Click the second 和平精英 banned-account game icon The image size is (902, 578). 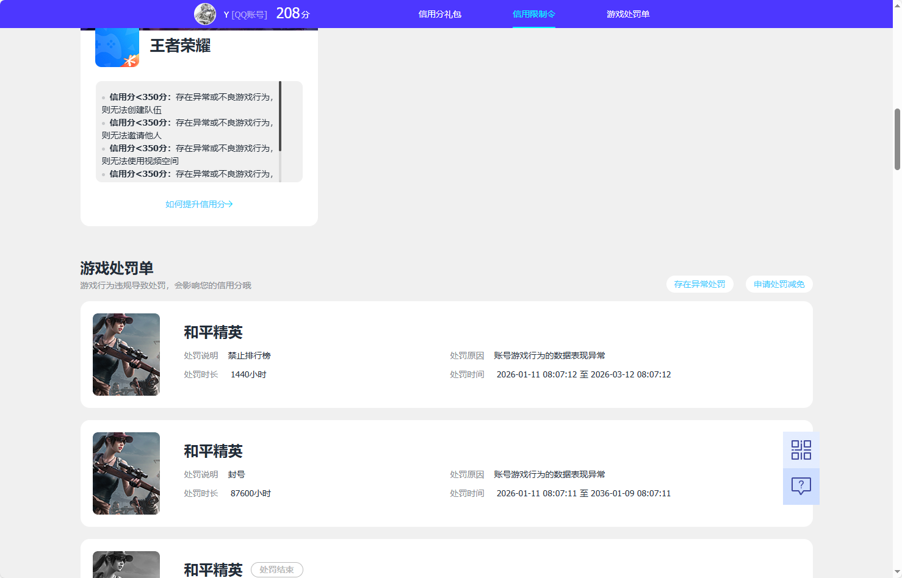(126, 473)
